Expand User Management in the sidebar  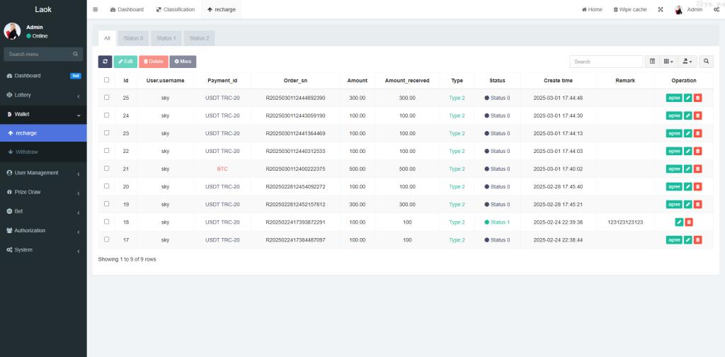pos(42,173)
